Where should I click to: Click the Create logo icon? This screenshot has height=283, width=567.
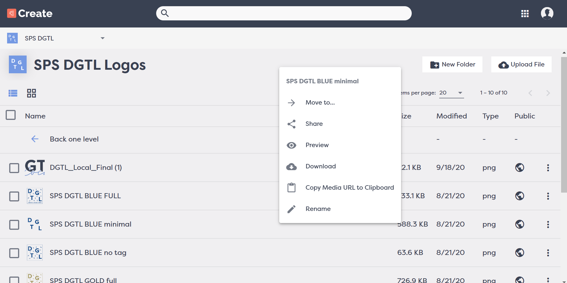pos(12,13)
